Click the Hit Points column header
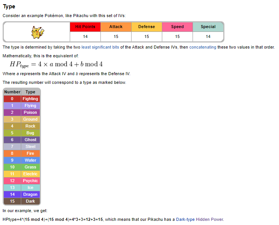 (x=85, y=27)
